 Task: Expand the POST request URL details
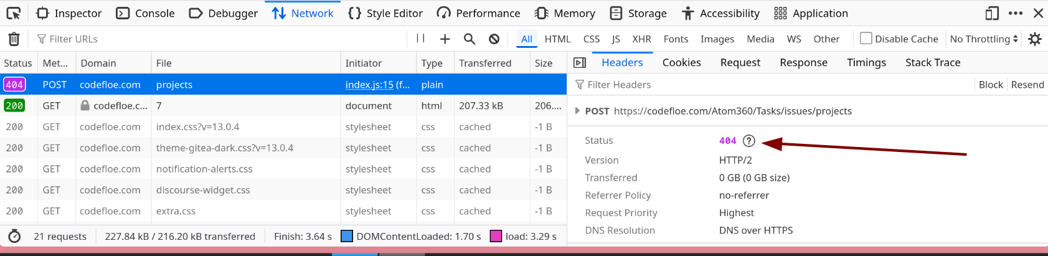578,111
